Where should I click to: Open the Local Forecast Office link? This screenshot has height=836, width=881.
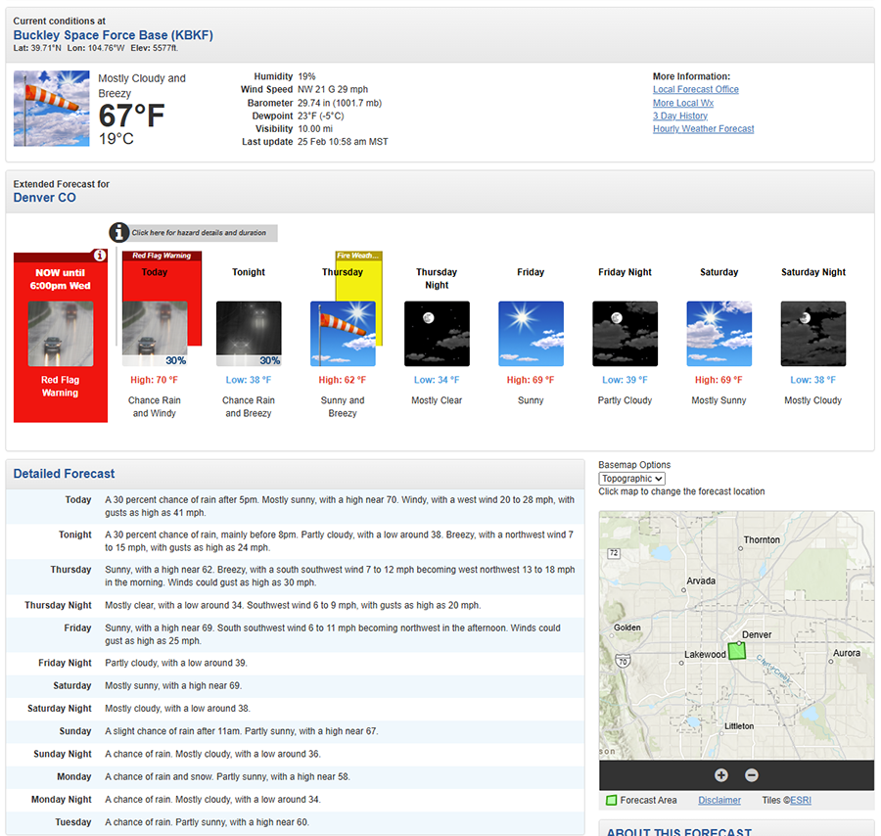coord(695,90)
